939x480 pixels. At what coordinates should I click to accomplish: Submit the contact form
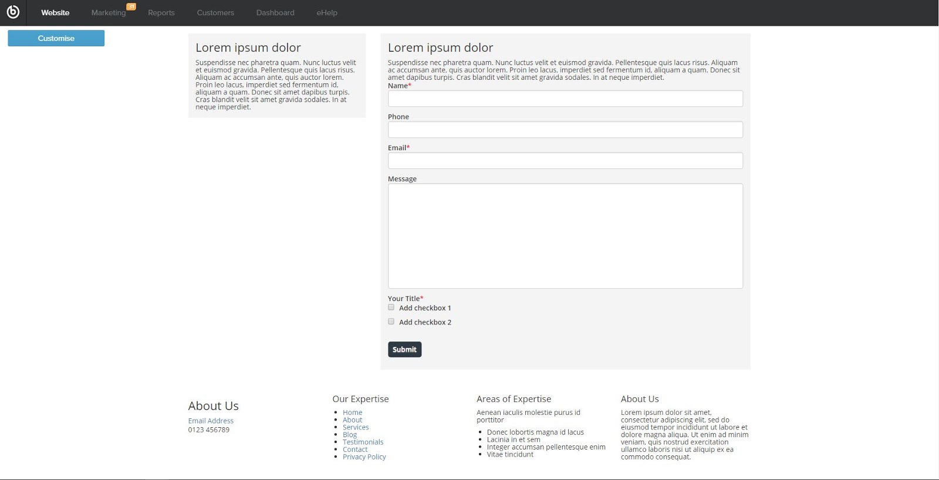pos(404,349)
